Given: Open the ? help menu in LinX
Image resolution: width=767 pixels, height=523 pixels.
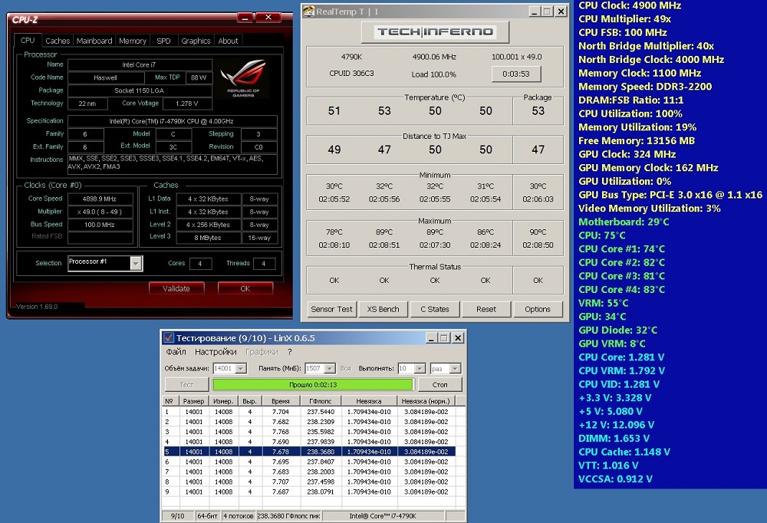Looking at the screenshot, I should (x=290, y=352).
